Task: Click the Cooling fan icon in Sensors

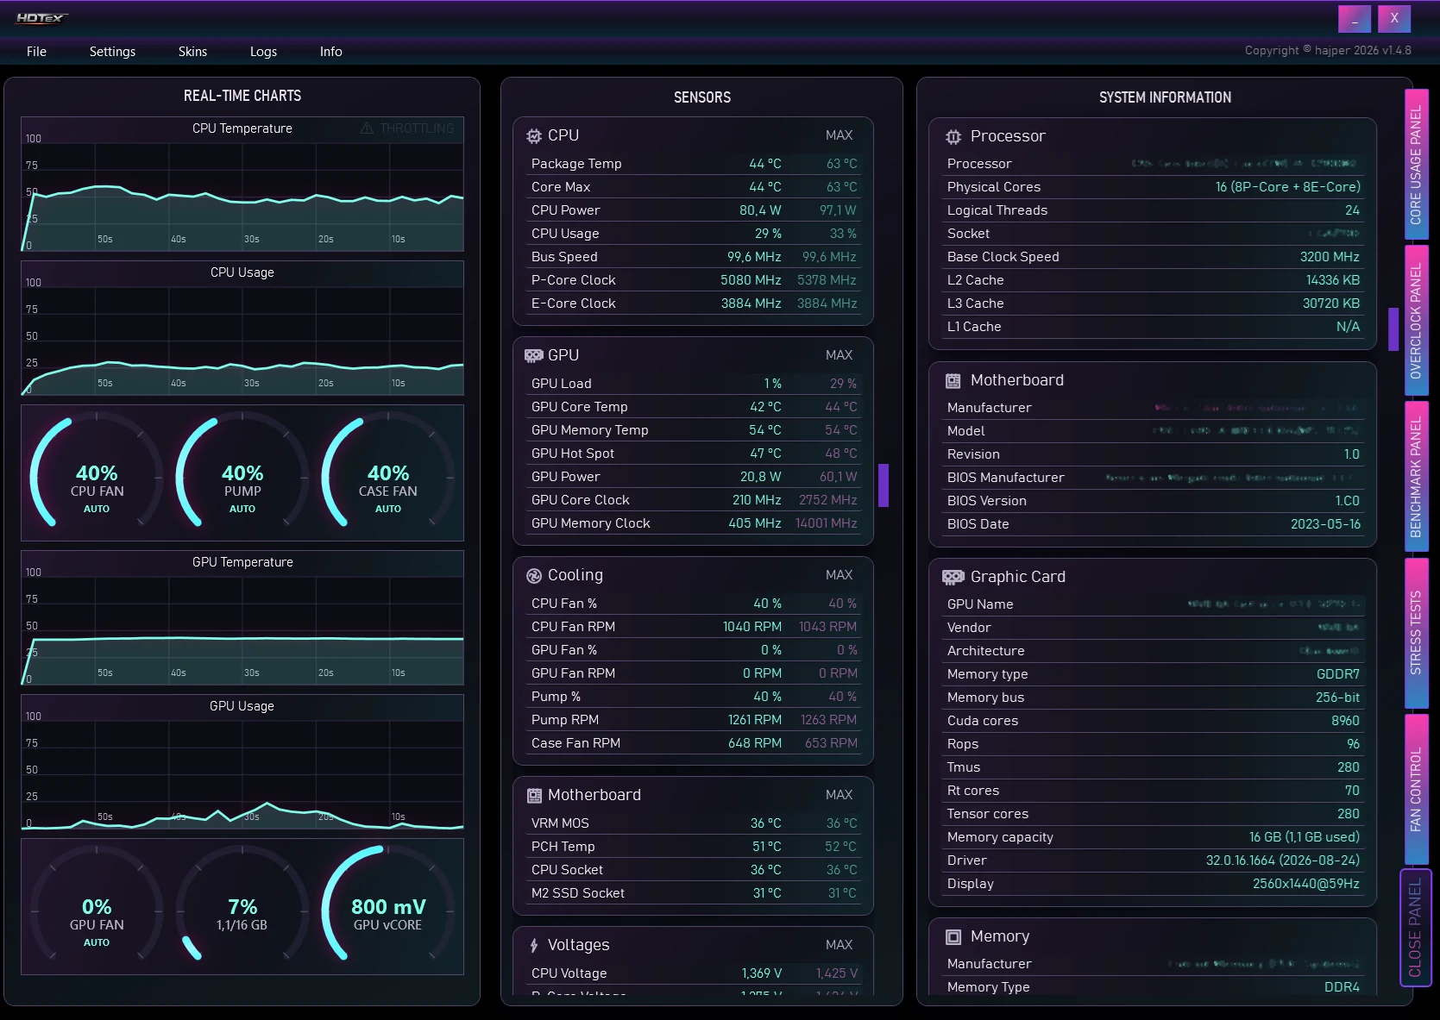Action: pos(534,575)
